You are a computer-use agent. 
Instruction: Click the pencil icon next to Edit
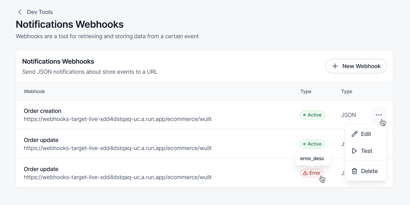pyautogui.click(x=355, y=134)
